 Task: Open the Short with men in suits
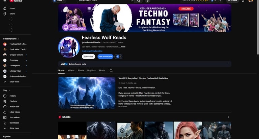click(x=217, y=130)
